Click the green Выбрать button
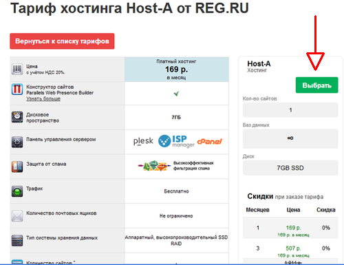This screenshot has width=344, height=265. coord(316,85)
